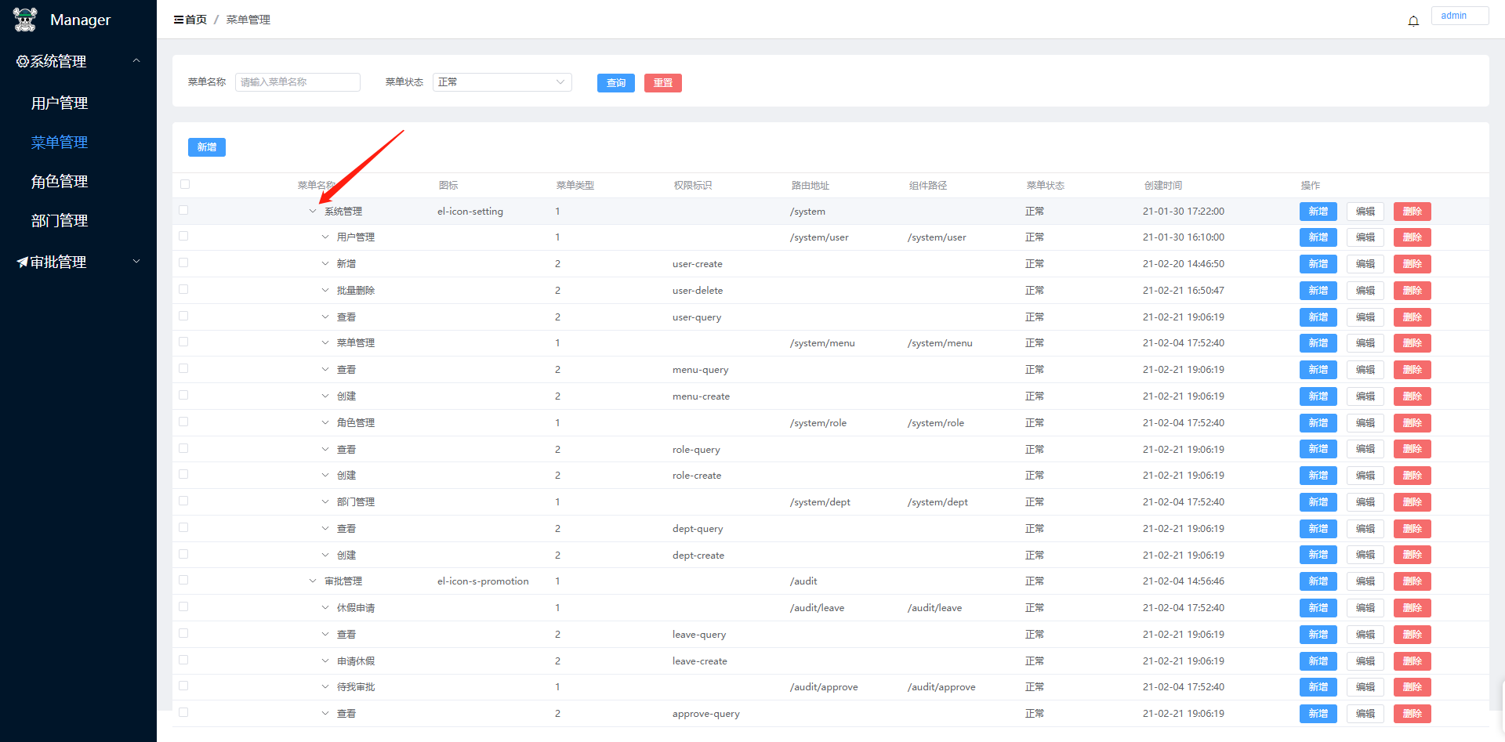The image size is (1505, 742).
Task: Click the gear icon beside 系统管理
Action: (23, 61)
